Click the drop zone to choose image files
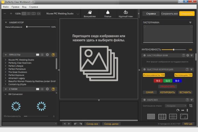Image resolution: width=198 pixels, height=132 pixels. (x=99, y=59)
